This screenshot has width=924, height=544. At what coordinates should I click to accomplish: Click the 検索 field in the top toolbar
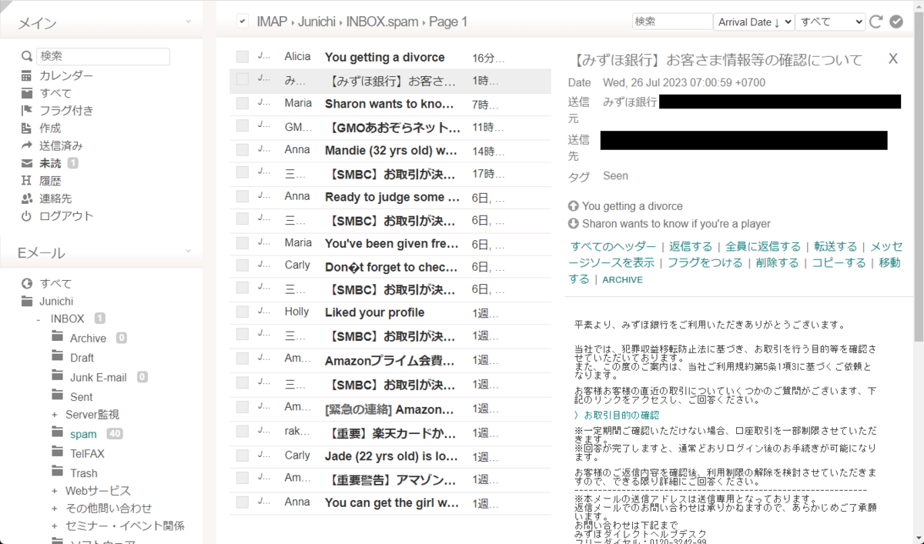[x=672, y=22]
